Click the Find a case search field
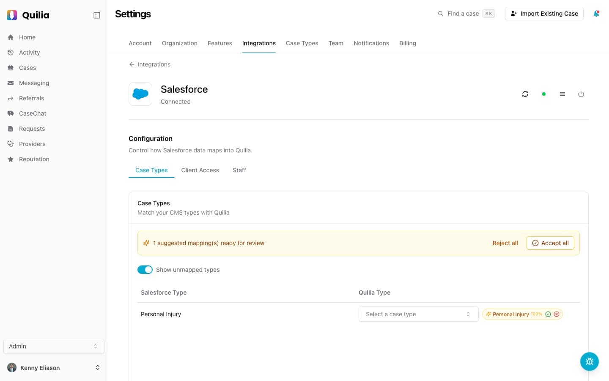This screenshot has height=381, width=609. (466, 14)
